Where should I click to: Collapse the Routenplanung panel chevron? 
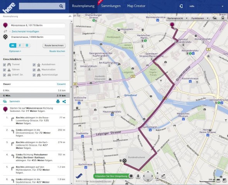70,16
